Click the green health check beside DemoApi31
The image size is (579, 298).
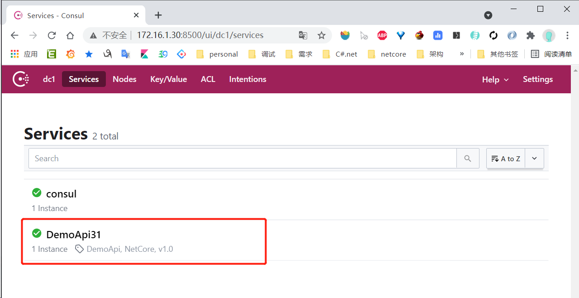37,234
